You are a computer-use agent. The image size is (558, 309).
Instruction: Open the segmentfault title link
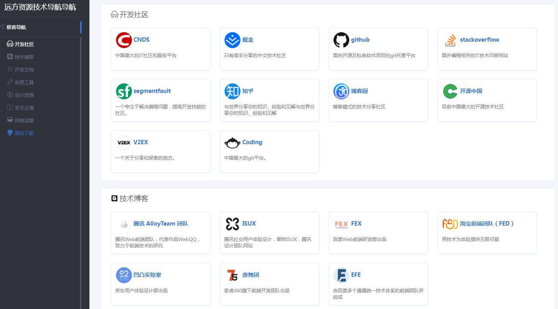pyautogui.click(x=152, y=91)
